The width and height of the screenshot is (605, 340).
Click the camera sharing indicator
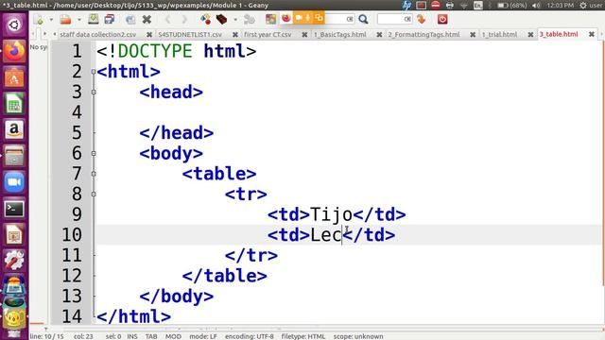coord(299,18)
